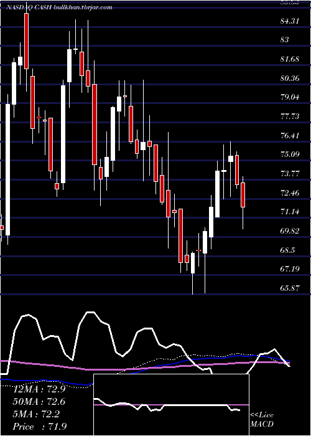Click the 84.31 price axis label
Image resolution: width=311 pixels, height=436 pixels.
(x=290, y=21)
